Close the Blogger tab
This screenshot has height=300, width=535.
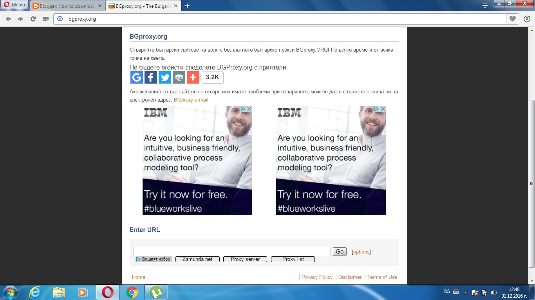[99, 6]
